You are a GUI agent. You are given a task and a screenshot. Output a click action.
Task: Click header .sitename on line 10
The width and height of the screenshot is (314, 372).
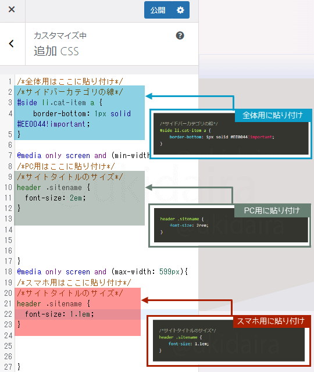(x=53, y=187)
